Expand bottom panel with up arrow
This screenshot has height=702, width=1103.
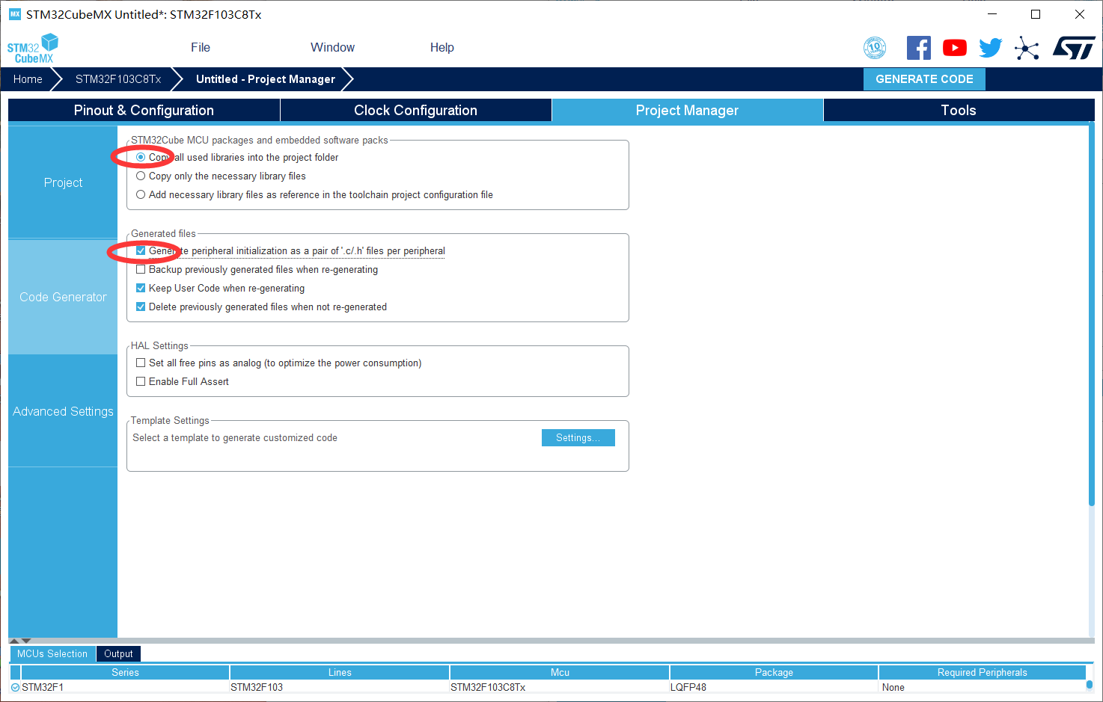coord(14,641)
